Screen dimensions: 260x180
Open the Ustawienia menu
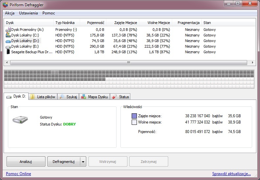pos(28,13)
